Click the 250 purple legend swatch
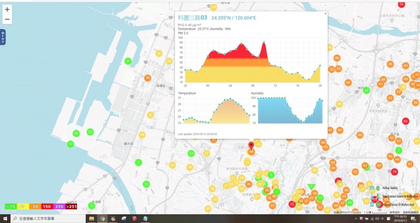The width and height of the screenshot is (420, 223). pyautogui.click(x=59, y=207)
